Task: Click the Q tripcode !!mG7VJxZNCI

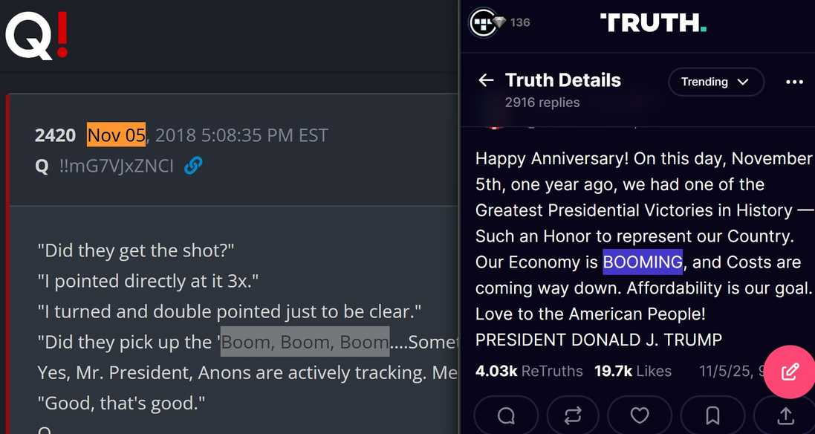Action: click(116, 166)
